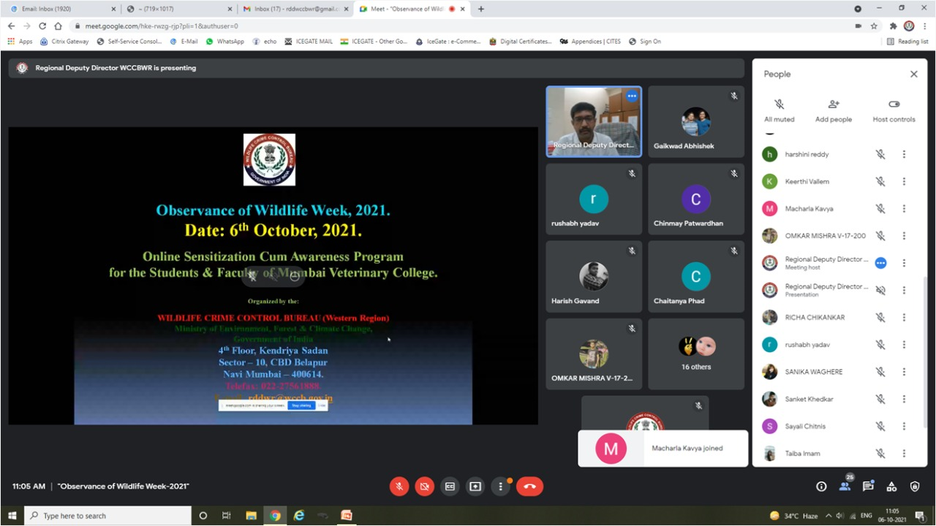This screenshot has width=936, height=526.
Task: Toggle the Host controls switch in People panel
Action: [894, 104]
